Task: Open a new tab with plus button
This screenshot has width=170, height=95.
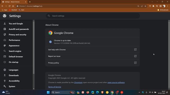Action: pyautogui.click(x=30, y=2)
